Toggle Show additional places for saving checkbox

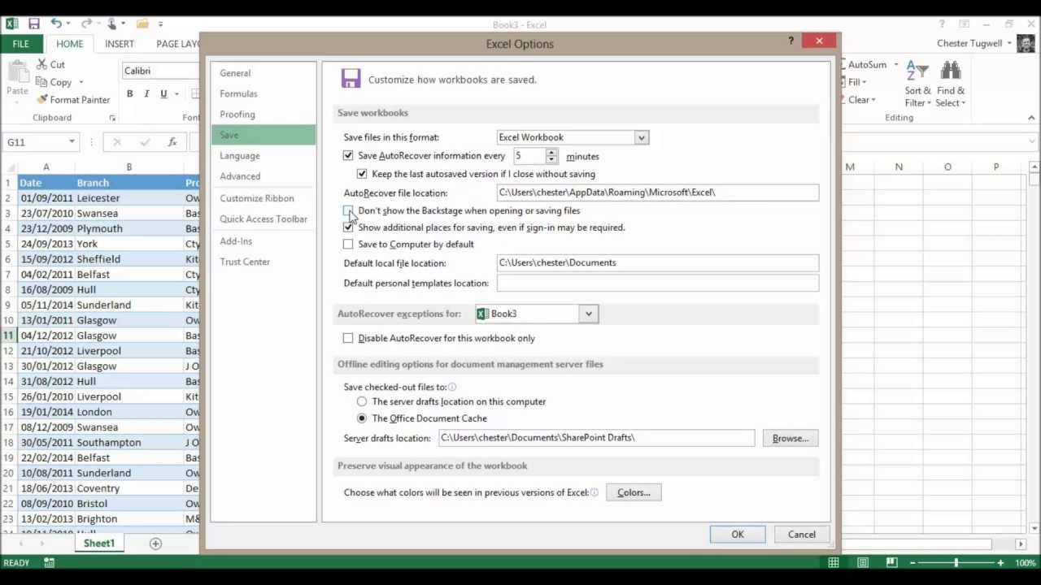[x=348, y=227]
